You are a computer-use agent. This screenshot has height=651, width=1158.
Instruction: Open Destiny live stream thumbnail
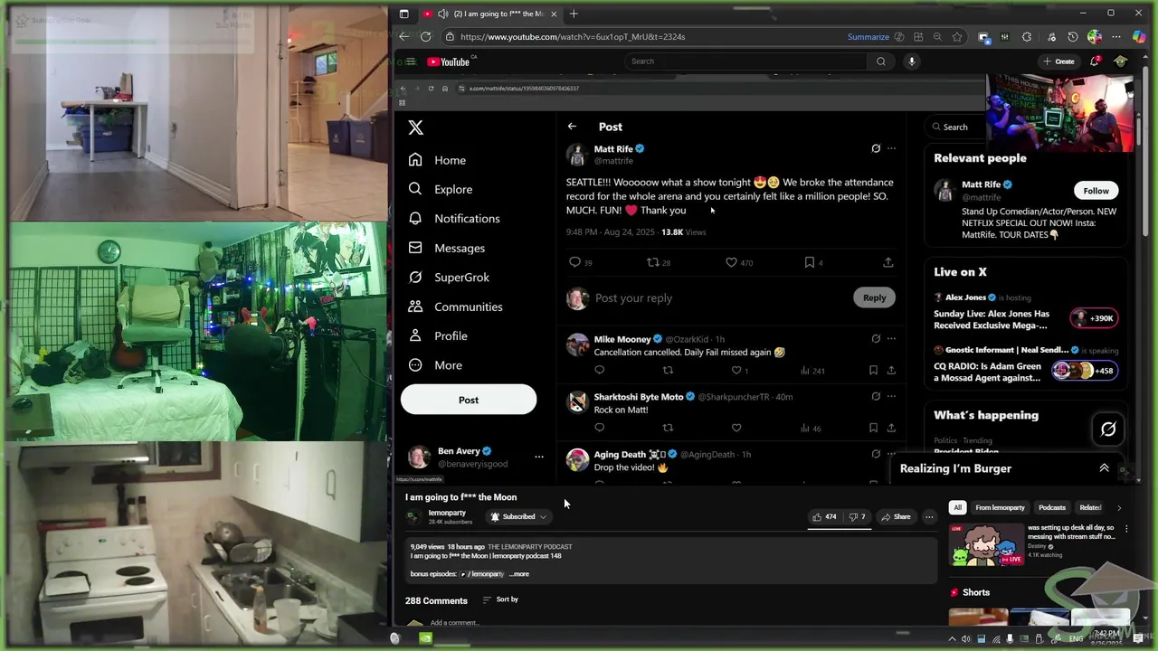click(985, 544)
